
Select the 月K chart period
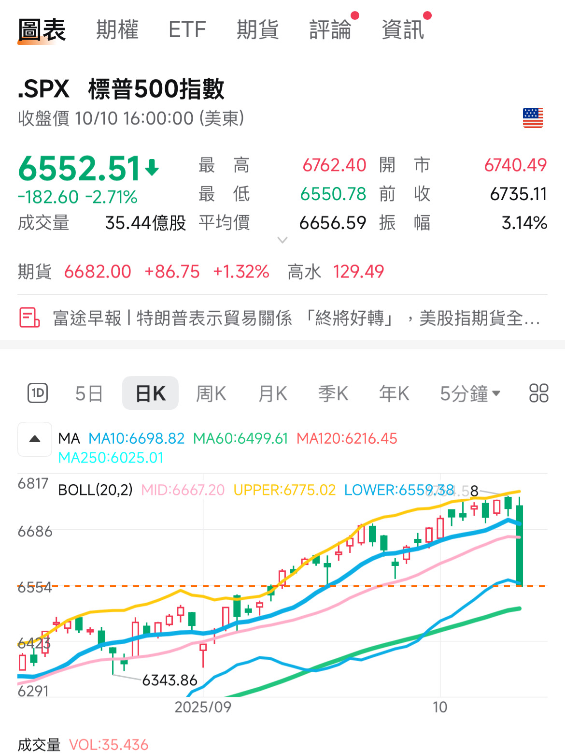pyautogui.click(x=273, y=393)
